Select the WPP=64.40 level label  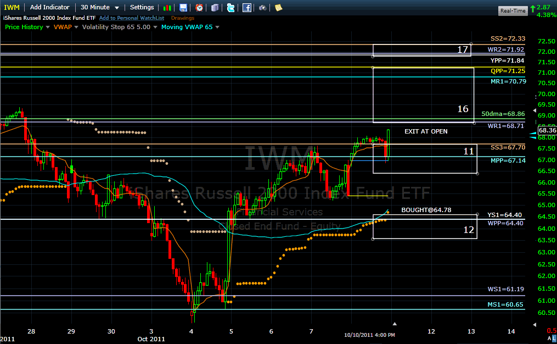[x=505, y=223]
